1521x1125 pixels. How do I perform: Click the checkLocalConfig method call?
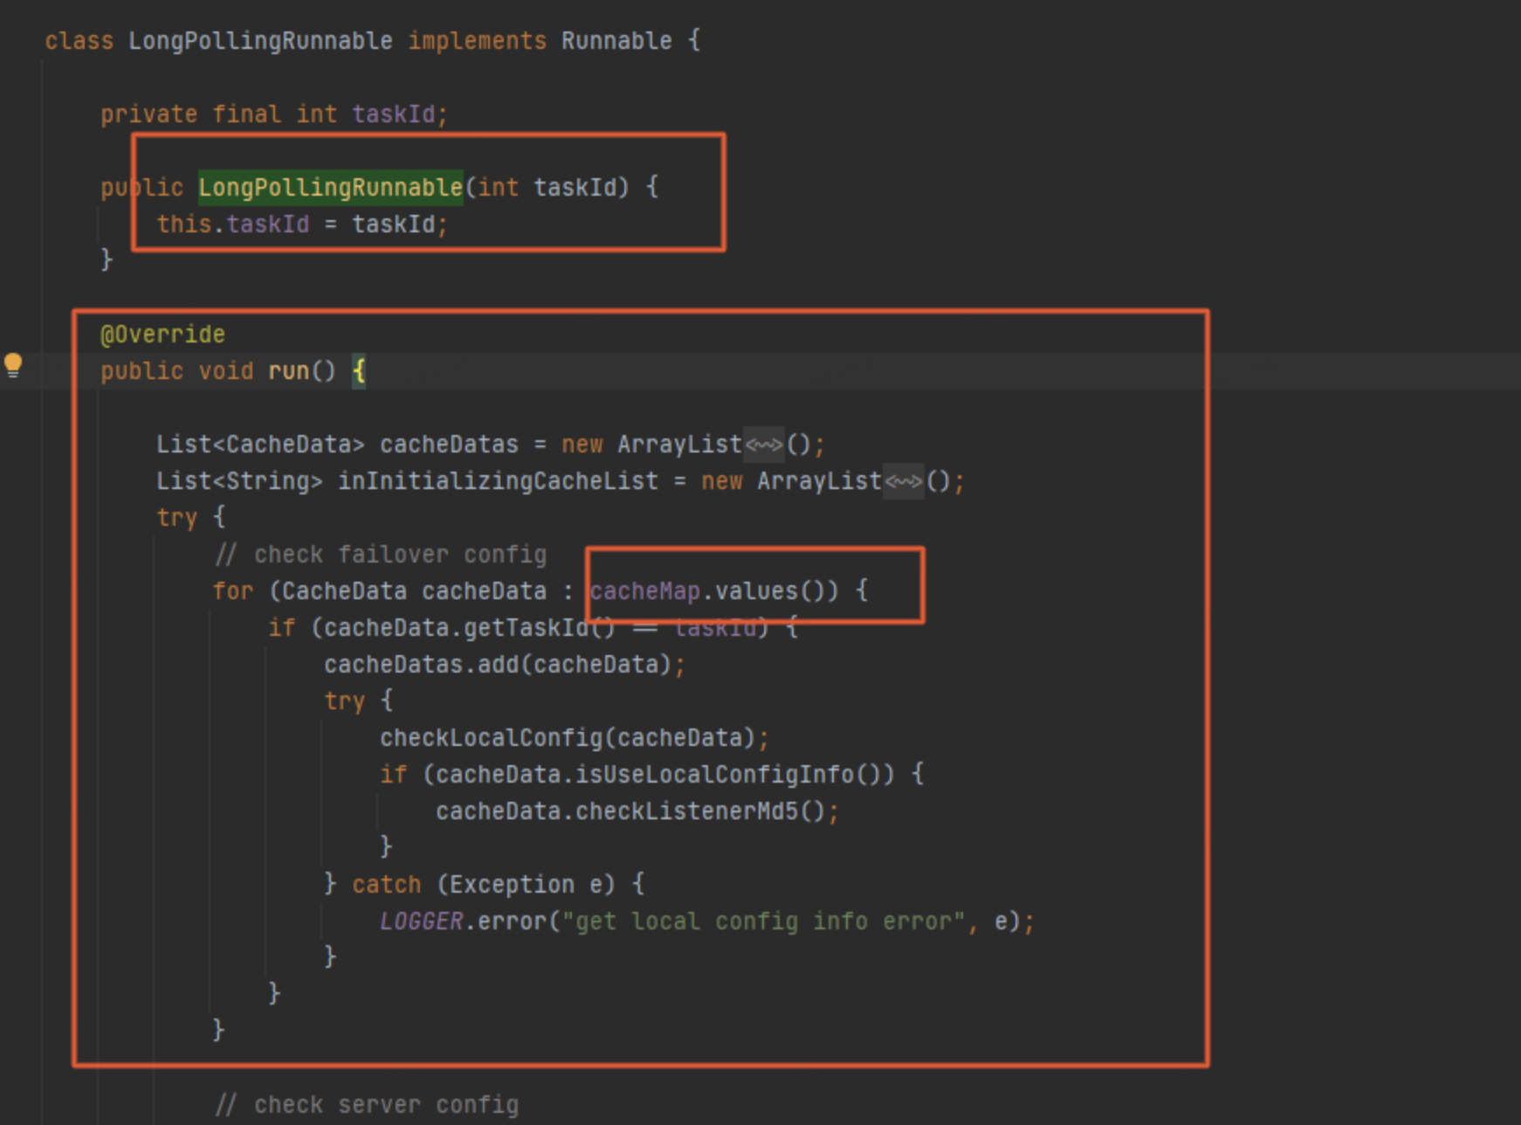(x=491, y=738)
